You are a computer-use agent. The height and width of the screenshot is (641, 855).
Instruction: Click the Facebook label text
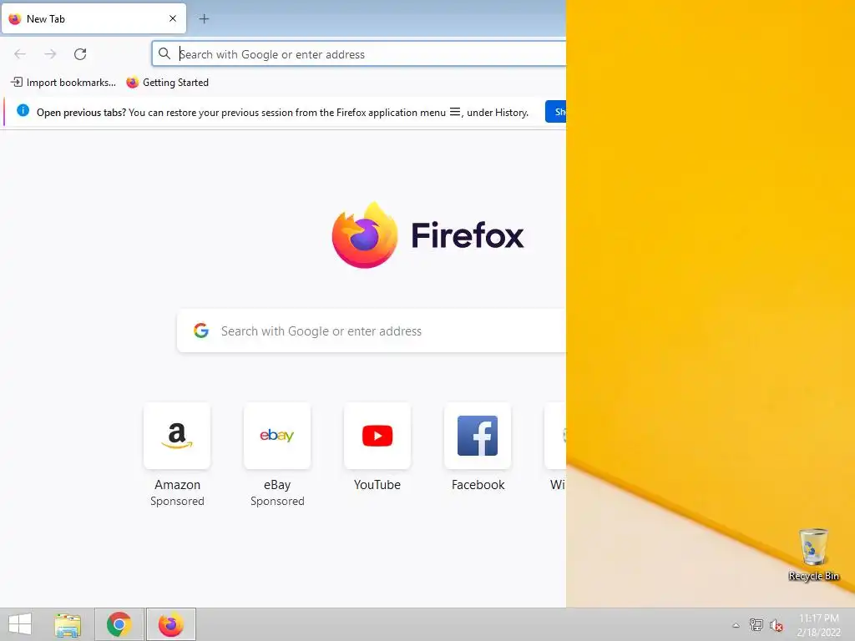[x=478, y=485]
